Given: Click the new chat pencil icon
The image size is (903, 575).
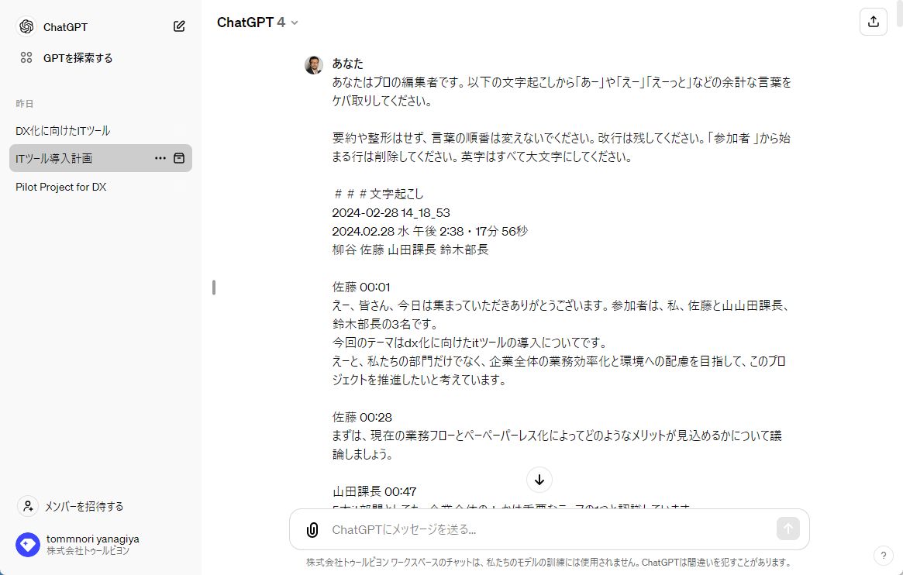Looking at the screenshot, I should point(179,26).
